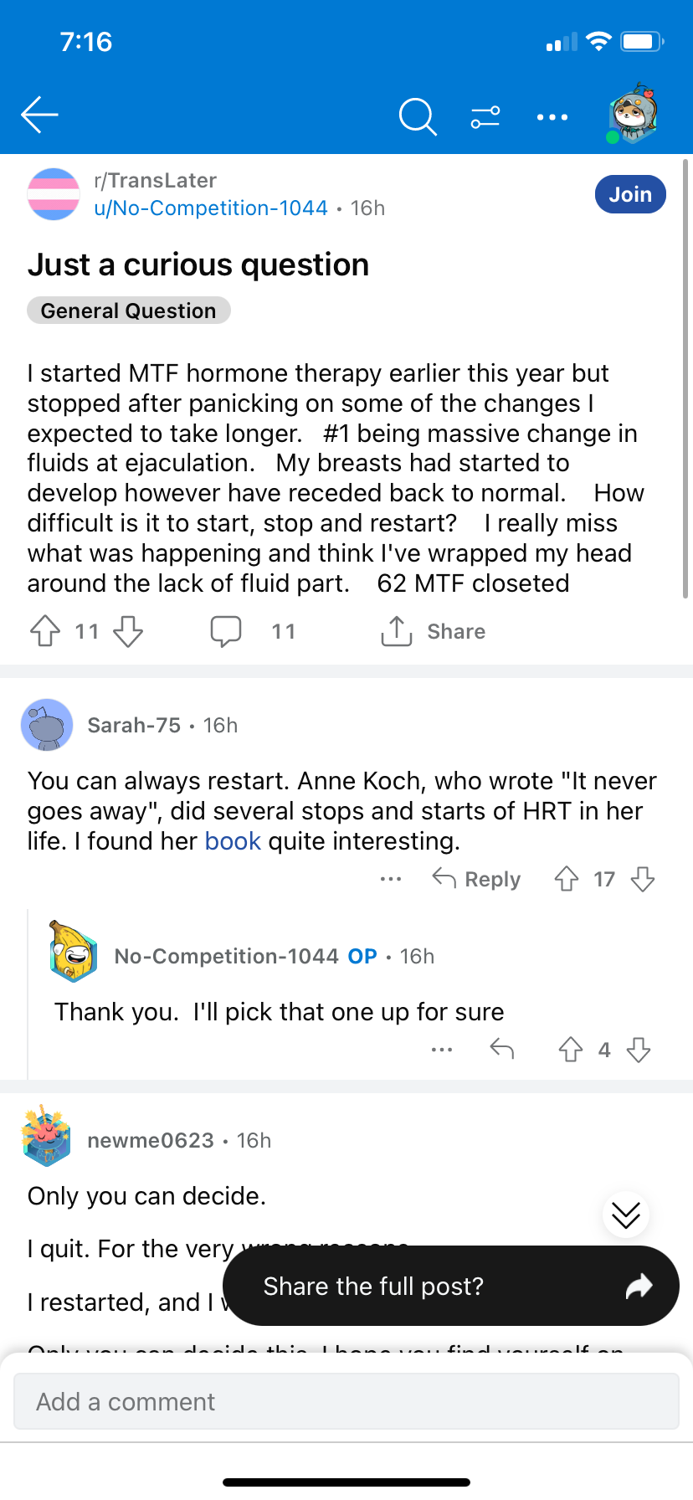Image resolution: width=693 pixels, height=1500 pixels.
Task: Open comment sort options icon
Action: pos(485,116)
